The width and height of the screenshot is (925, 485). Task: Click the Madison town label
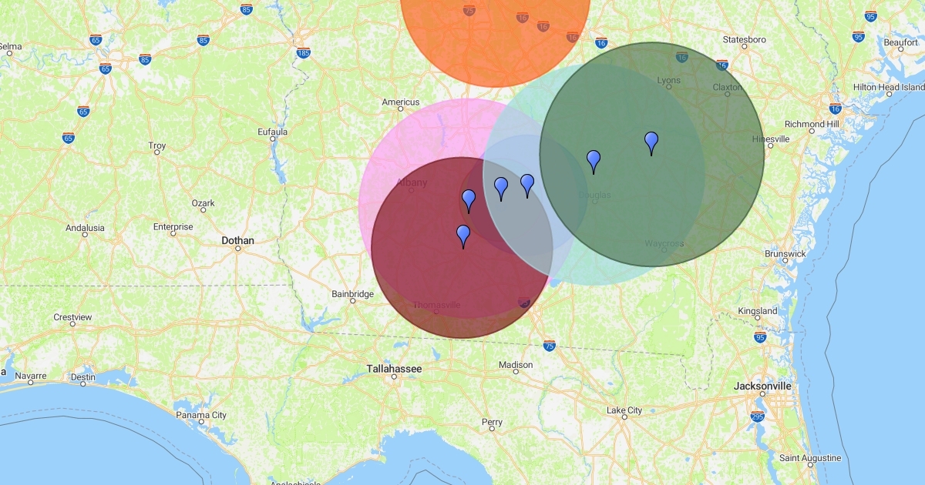[x=516, y=365]
